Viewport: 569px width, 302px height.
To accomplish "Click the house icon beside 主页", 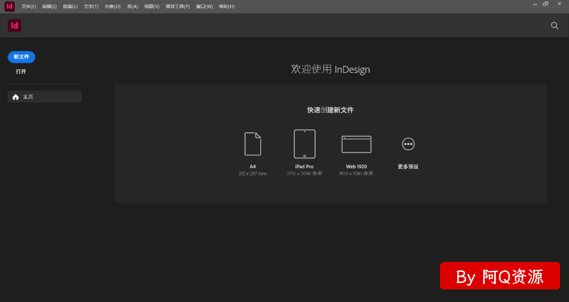I will (x=16, y=97).
